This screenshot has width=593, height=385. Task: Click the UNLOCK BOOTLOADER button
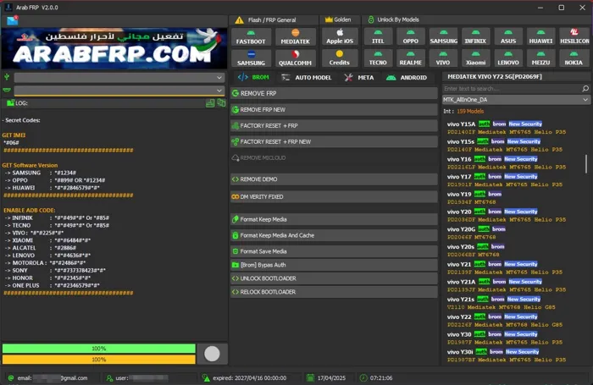(334, 278)
